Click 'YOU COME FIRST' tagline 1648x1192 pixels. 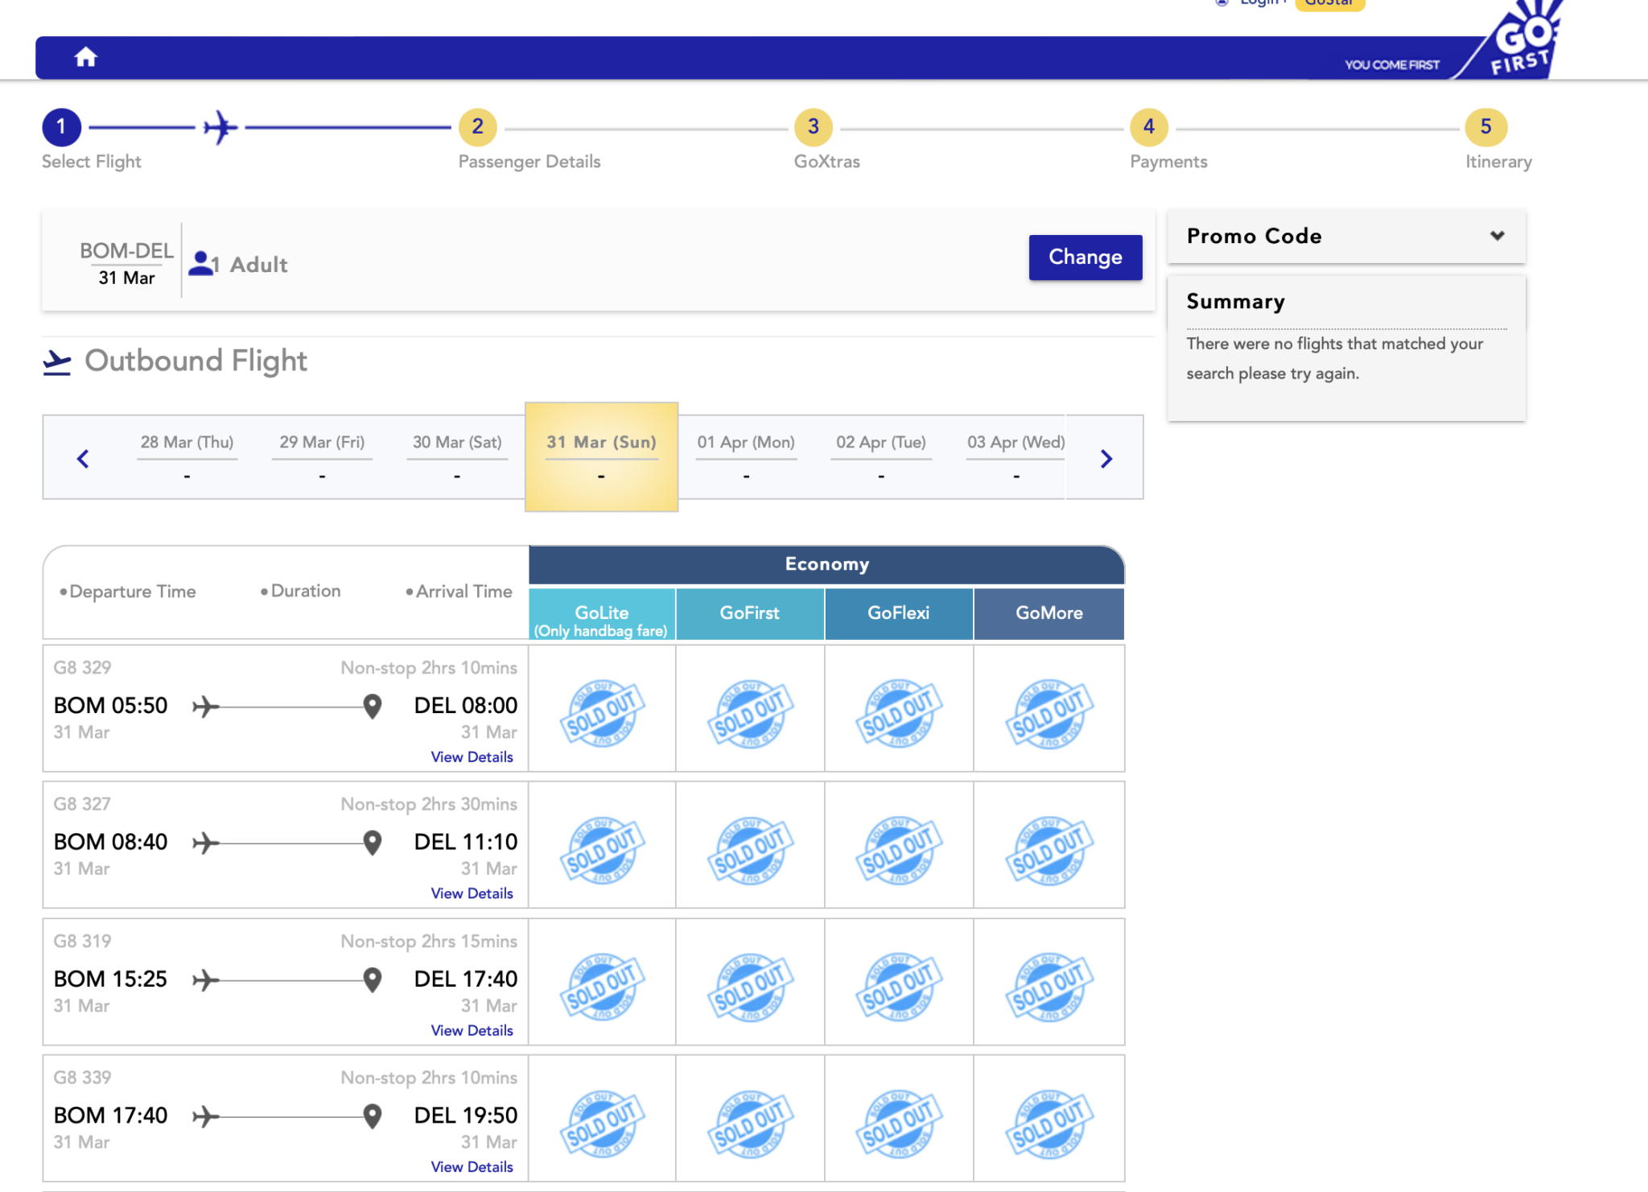coord(1392,65)
